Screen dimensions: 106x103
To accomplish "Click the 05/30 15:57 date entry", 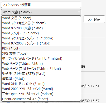I will pos(90,101).
